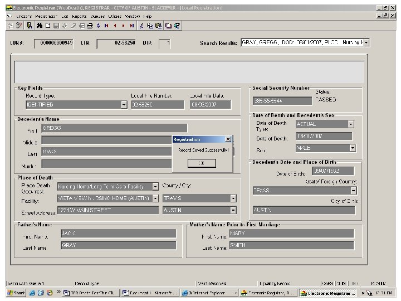This screenshot has width=401, height=301.
Task: Click the Social Security Number field
Action: click(282, 100)
